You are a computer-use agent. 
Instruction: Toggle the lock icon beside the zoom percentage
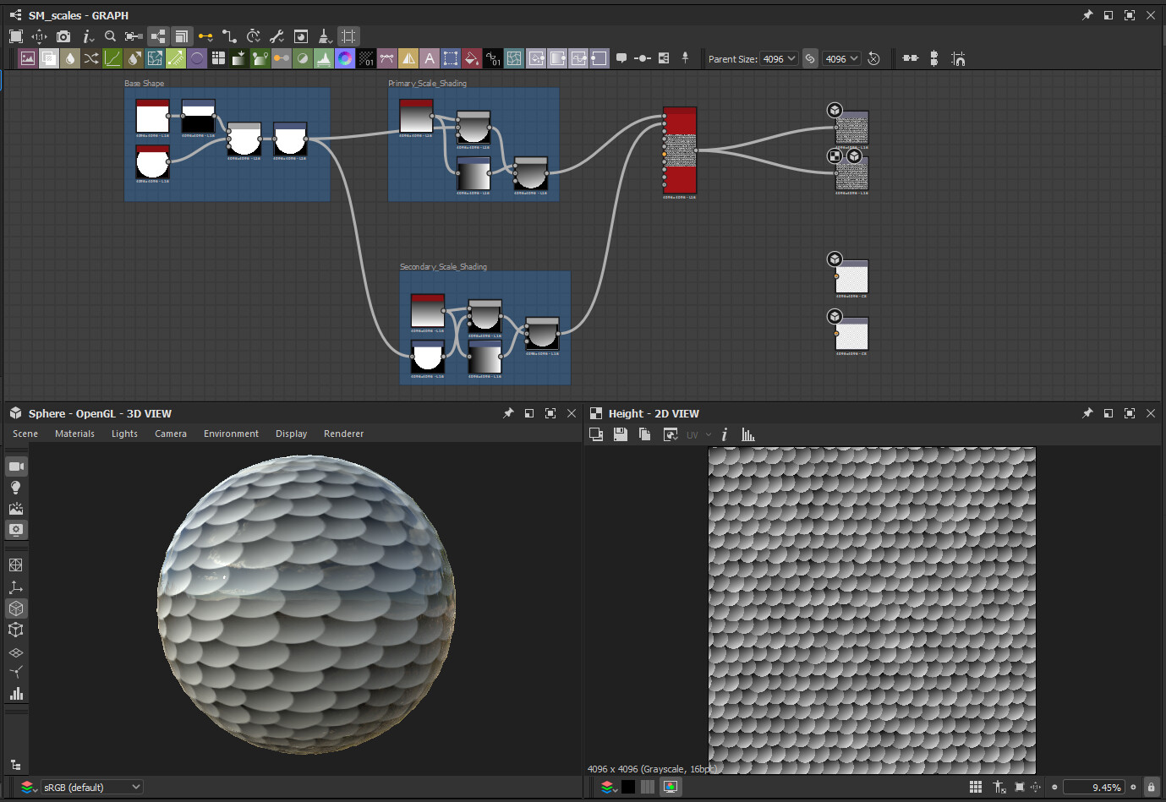pos(1151,787)
